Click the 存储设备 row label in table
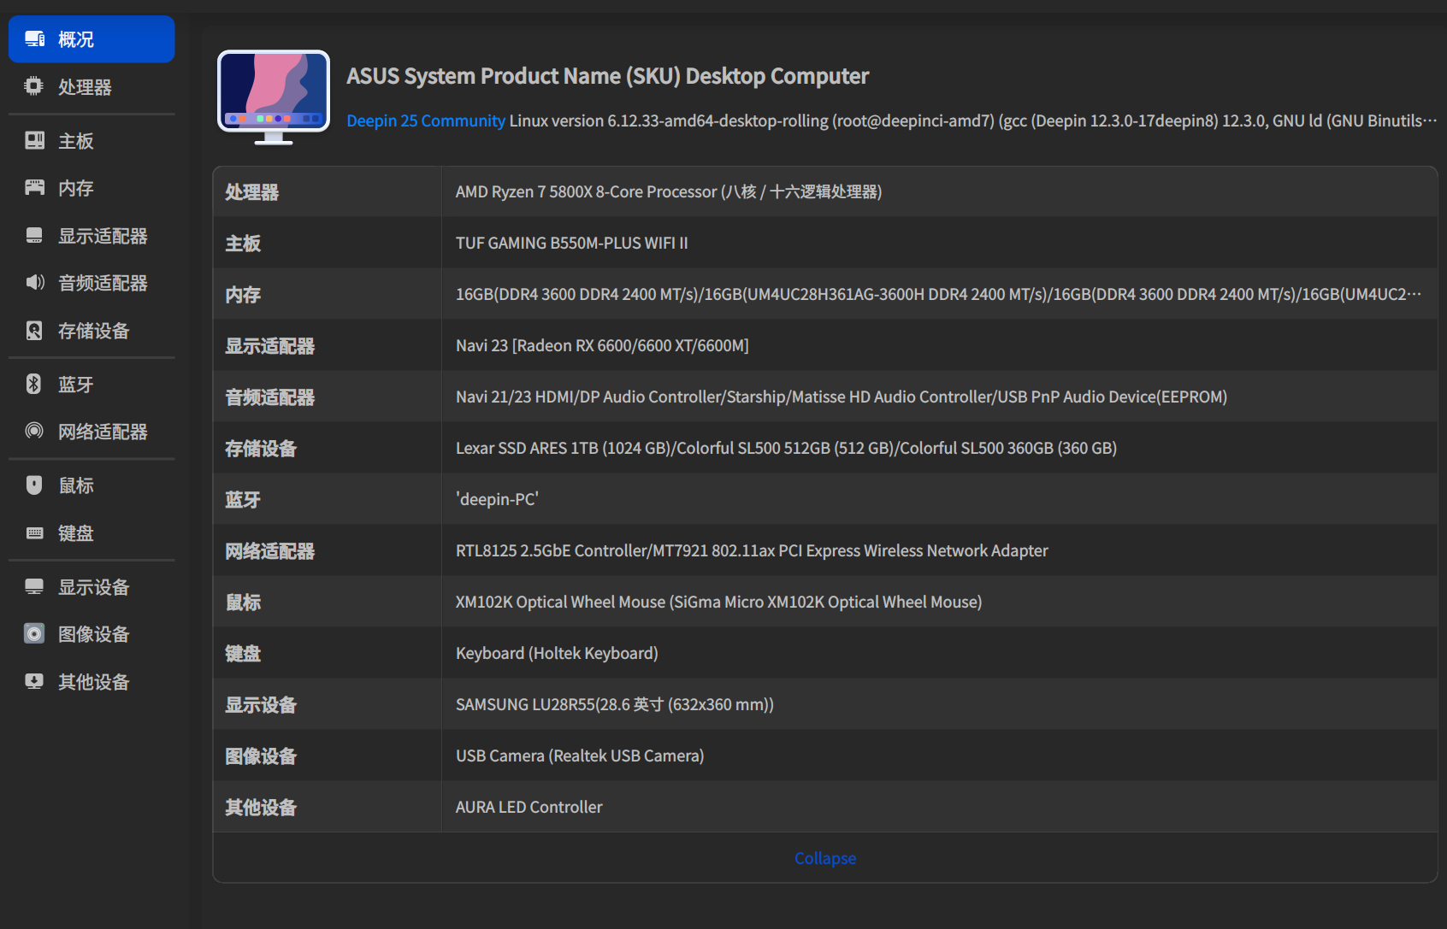 261,449
